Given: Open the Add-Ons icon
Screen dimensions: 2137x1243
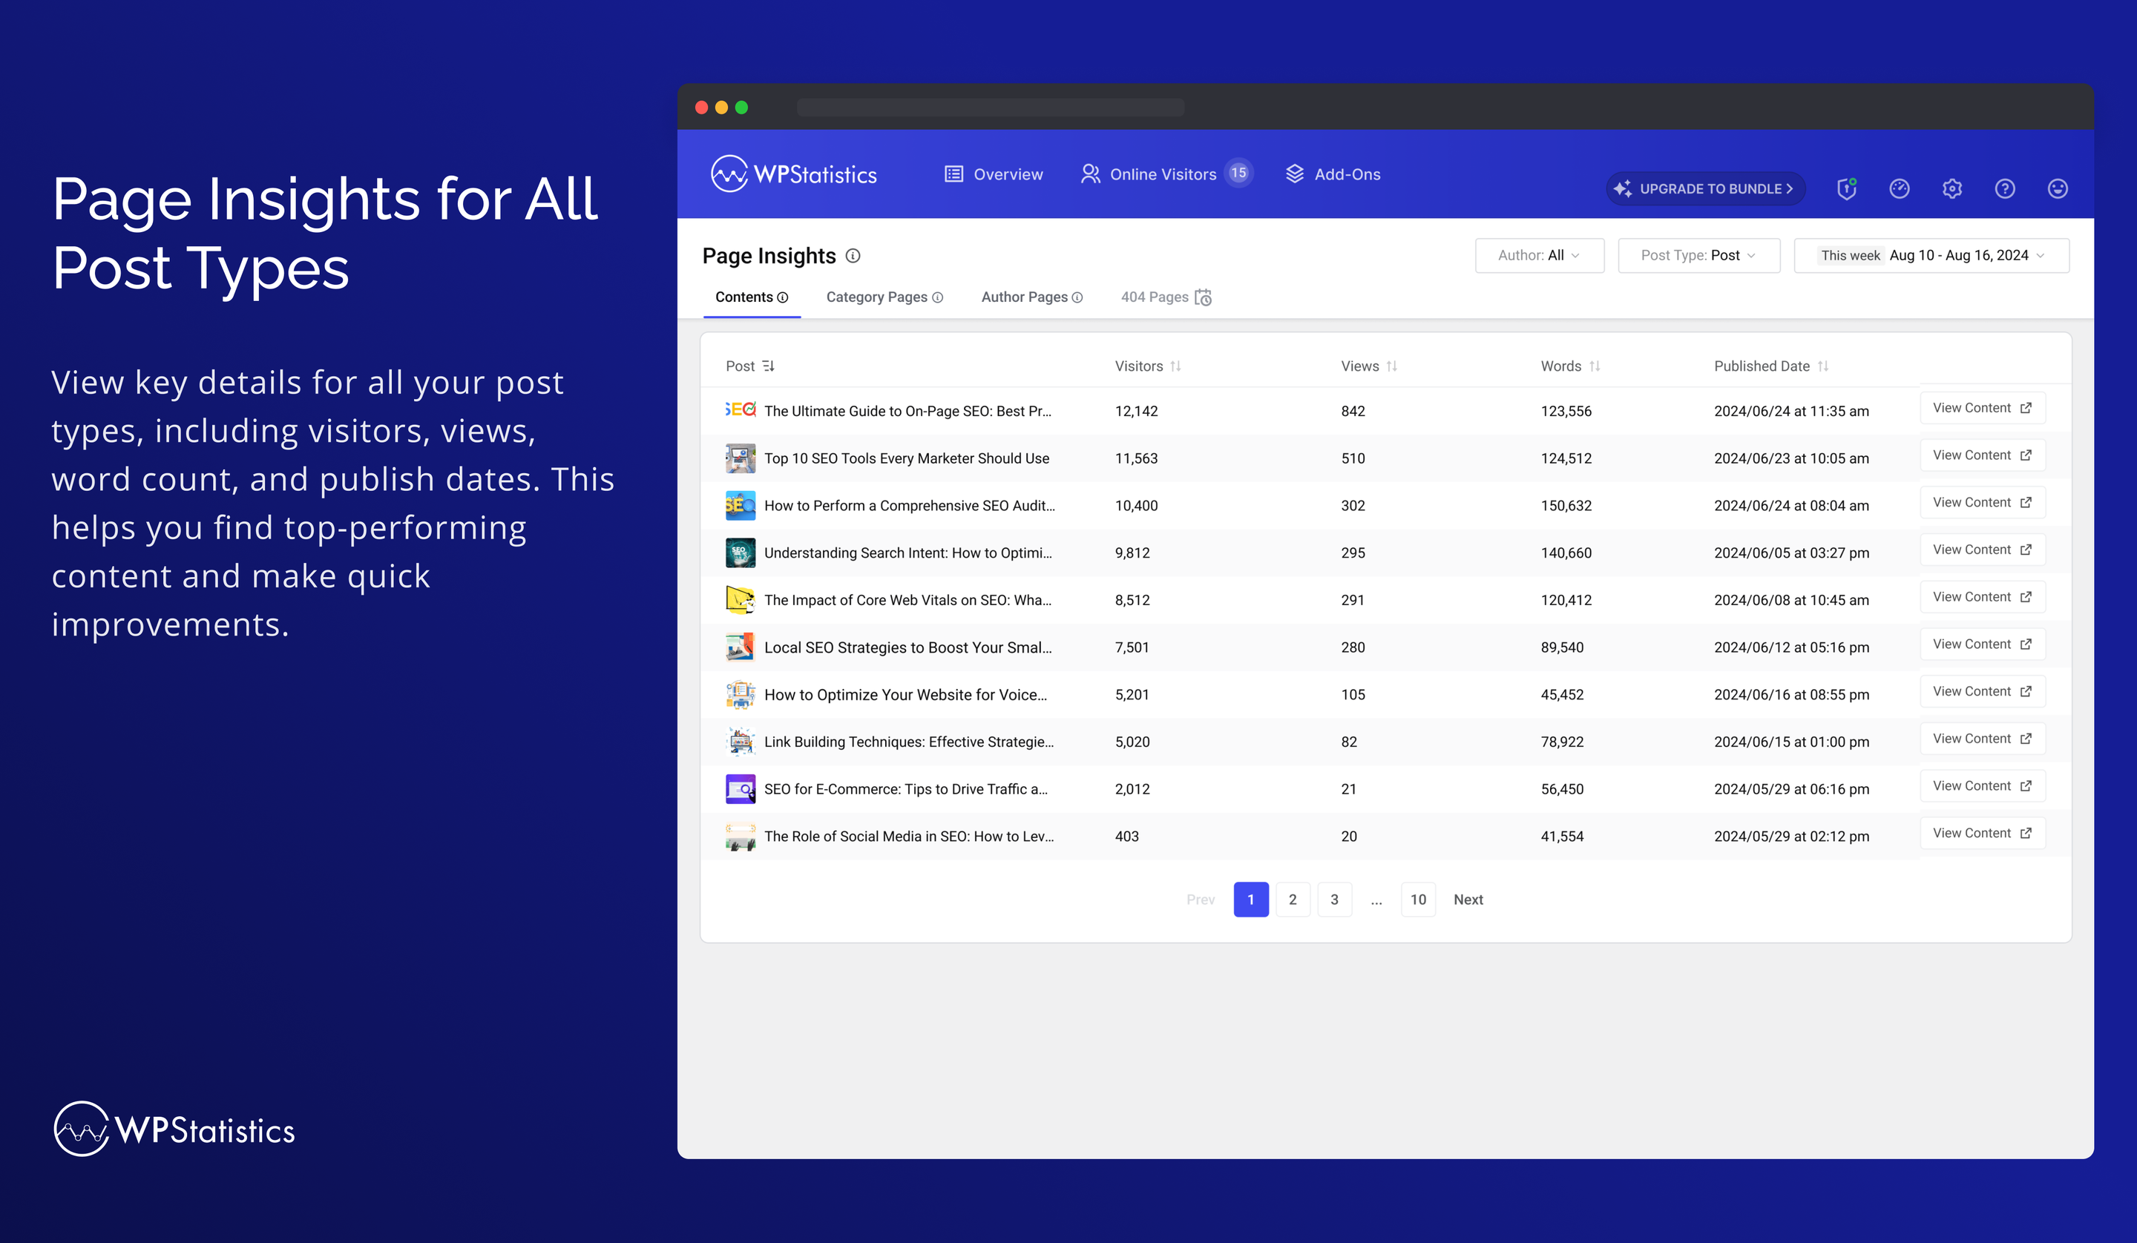Looking at the screenshot, I should [1292, 174].
